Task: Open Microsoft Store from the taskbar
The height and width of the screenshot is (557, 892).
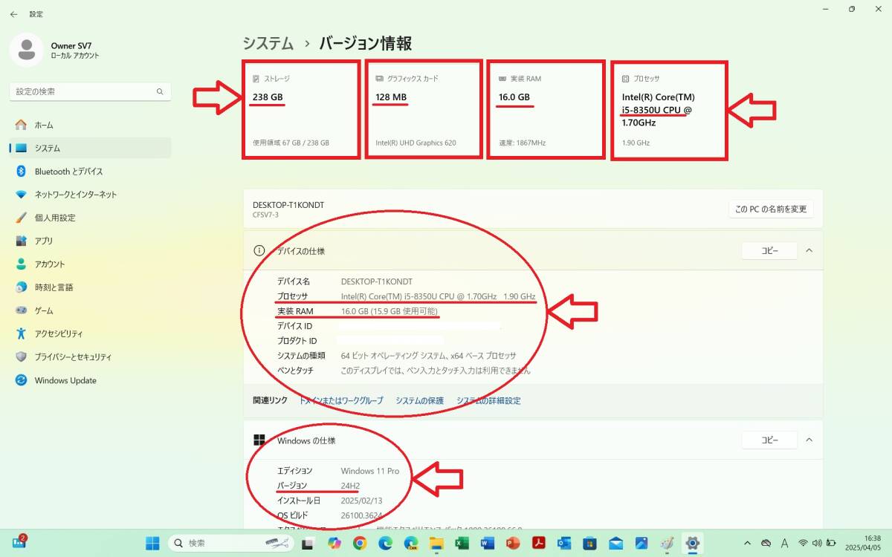Action: [x=589, y=543]
